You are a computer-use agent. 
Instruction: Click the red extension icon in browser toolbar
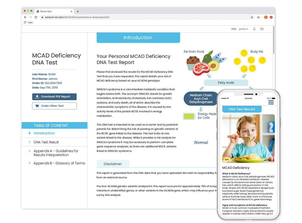[x=271, y=17]
